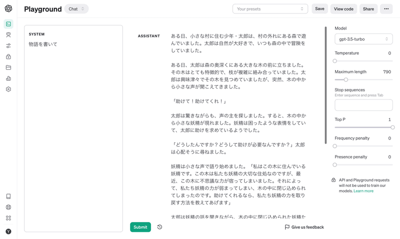Open the Help lifebuoy sidebar icon
400x239 pixels.
pyautogui.click(x=8, y=207)
